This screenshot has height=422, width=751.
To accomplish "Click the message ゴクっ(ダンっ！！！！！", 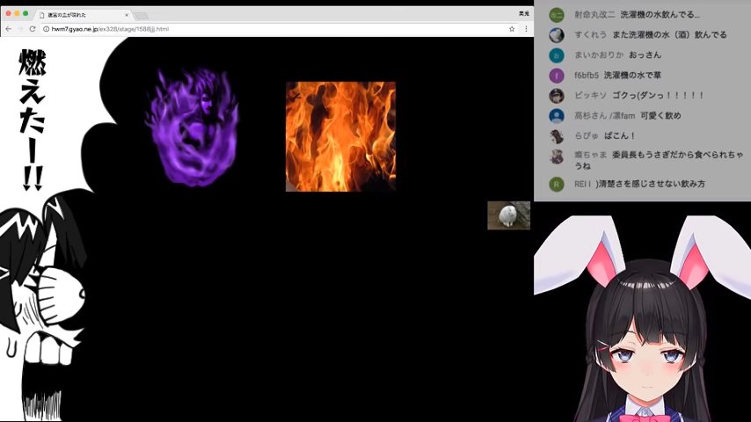I will pyautogui.click(x=658, y=95).
